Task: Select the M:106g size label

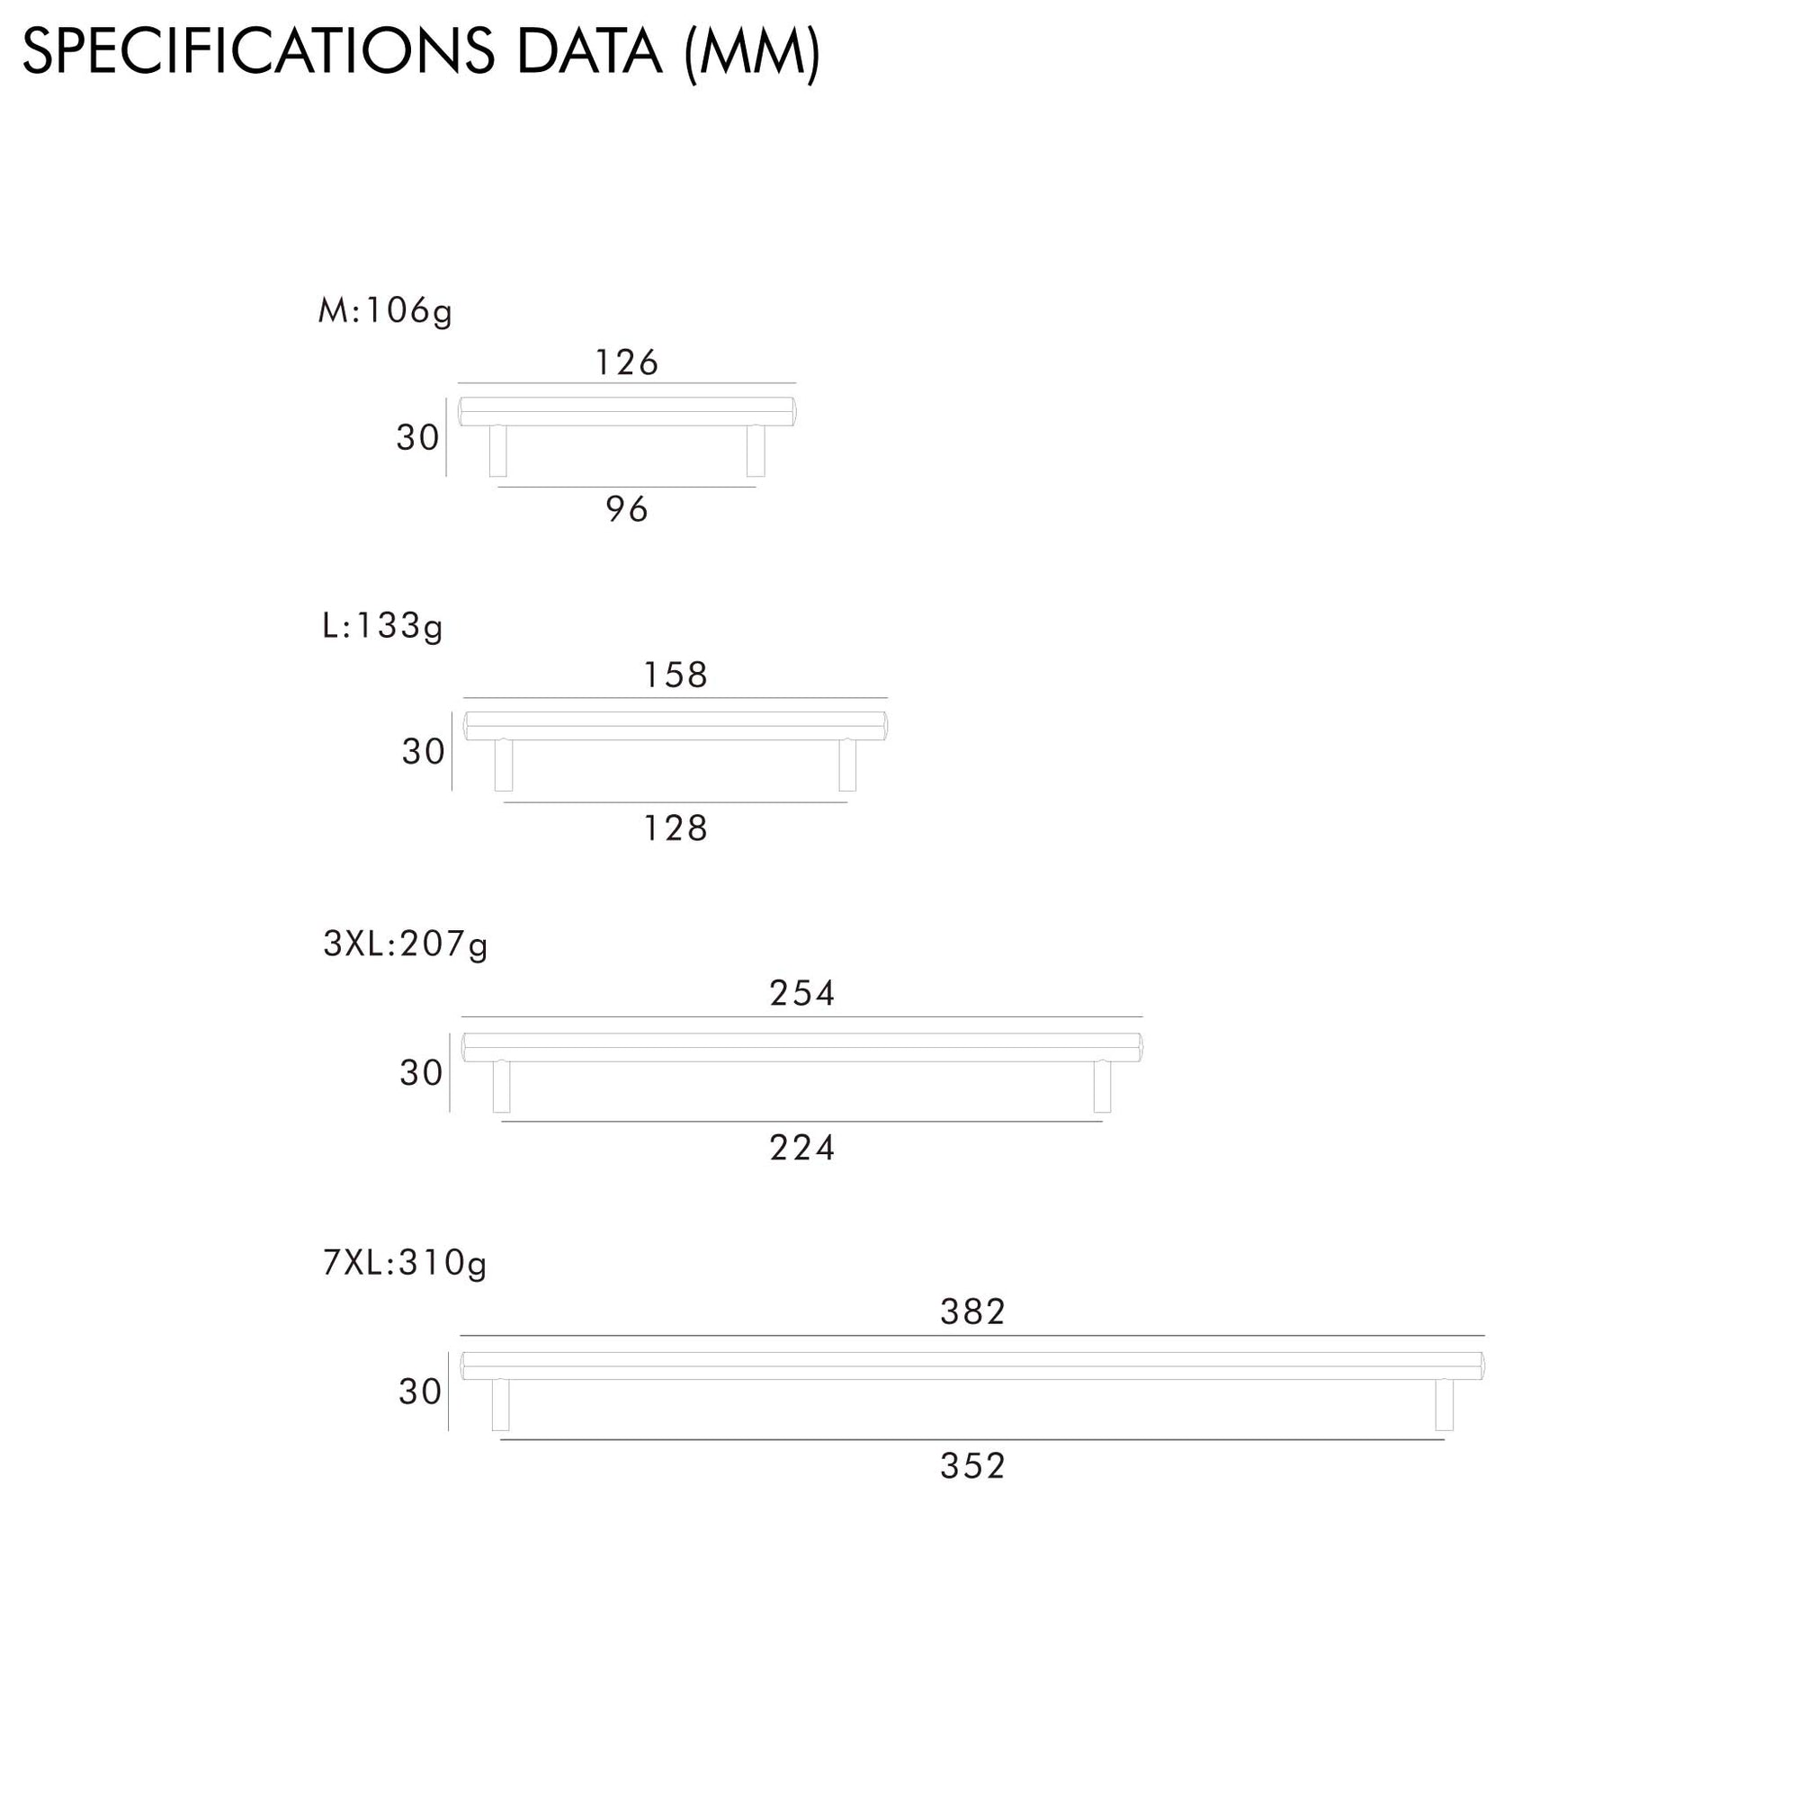Action: (x=385, y=310)
